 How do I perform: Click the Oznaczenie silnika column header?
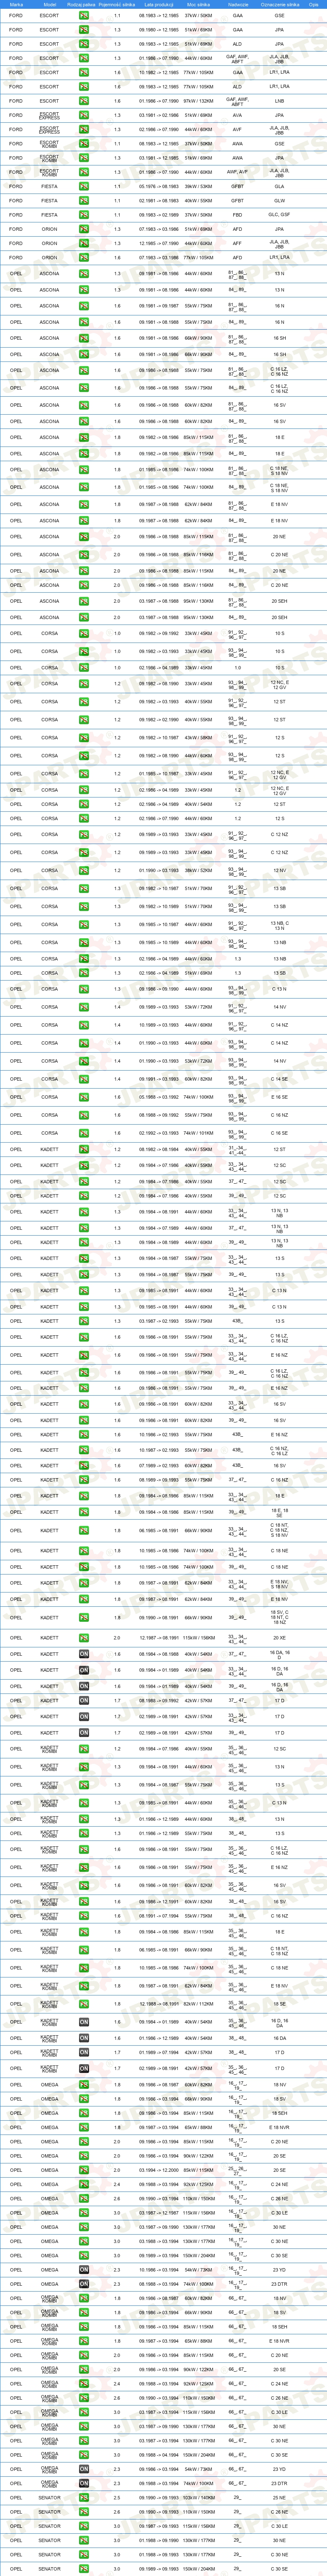[x=279, y=4]
